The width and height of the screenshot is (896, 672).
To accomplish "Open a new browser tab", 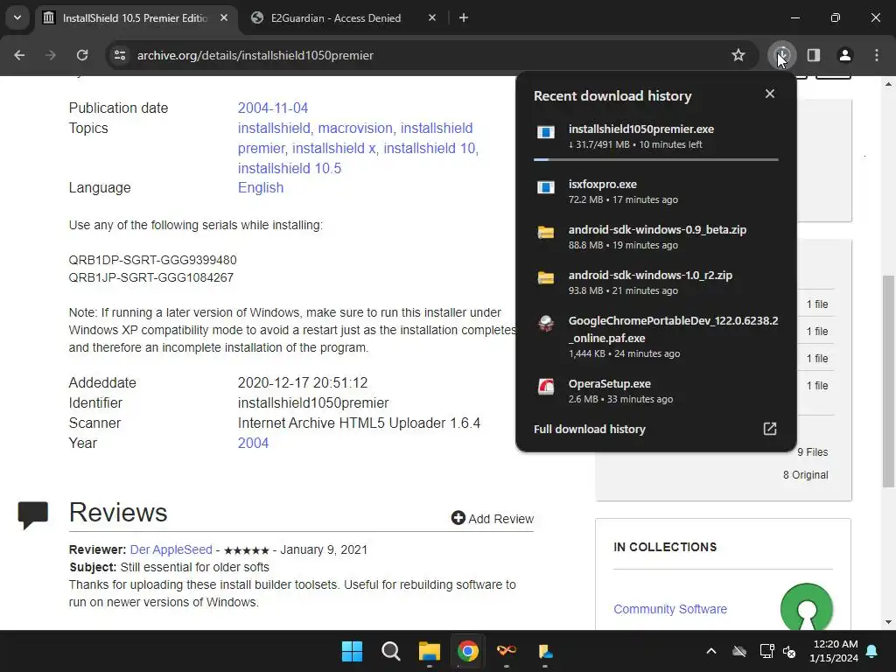I will (x=464, y=17).
